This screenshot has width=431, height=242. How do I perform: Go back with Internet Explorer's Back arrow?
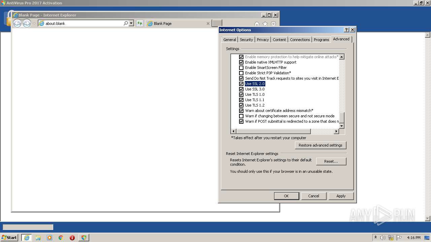(x=17, y=23)
